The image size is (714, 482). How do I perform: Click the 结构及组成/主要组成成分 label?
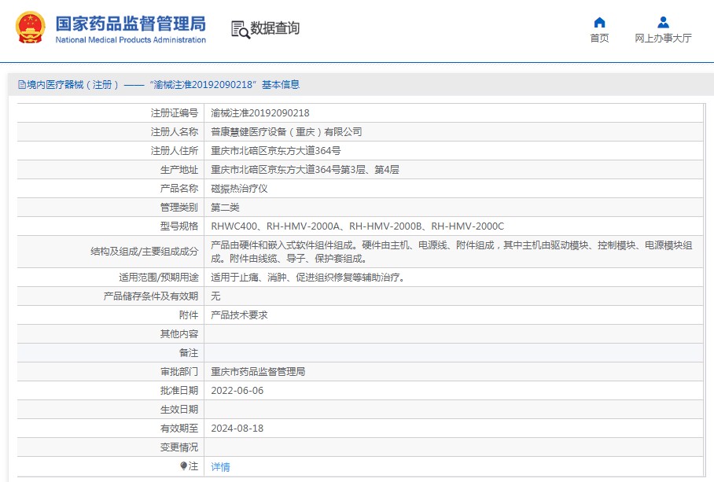coord(145,252)
